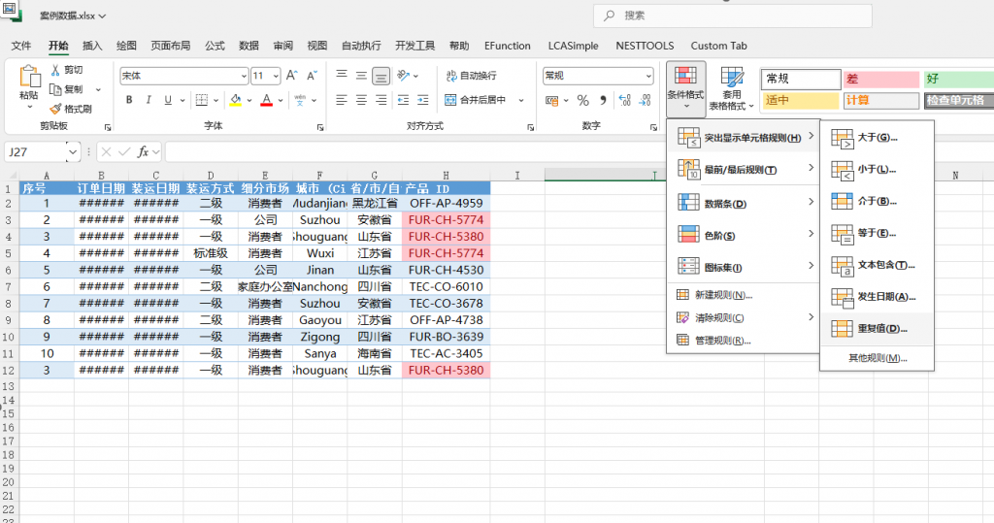Viewport: 994px width, 523px height.
Task: Open accounting number format
Action: point(551,100)
